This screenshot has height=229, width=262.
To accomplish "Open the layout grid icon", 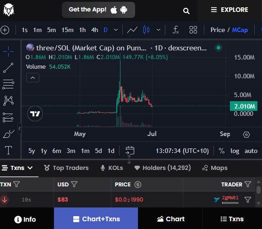I will pyautogui.click(x=193, y=30).
